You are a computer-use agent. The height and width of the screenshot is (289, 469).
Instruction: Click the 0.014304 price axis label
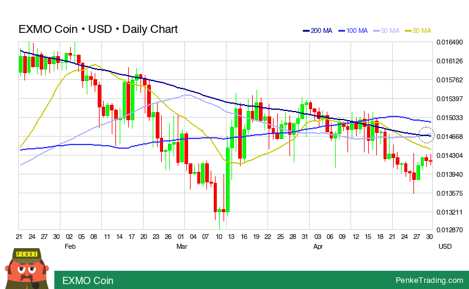click(x=449, y=155)
